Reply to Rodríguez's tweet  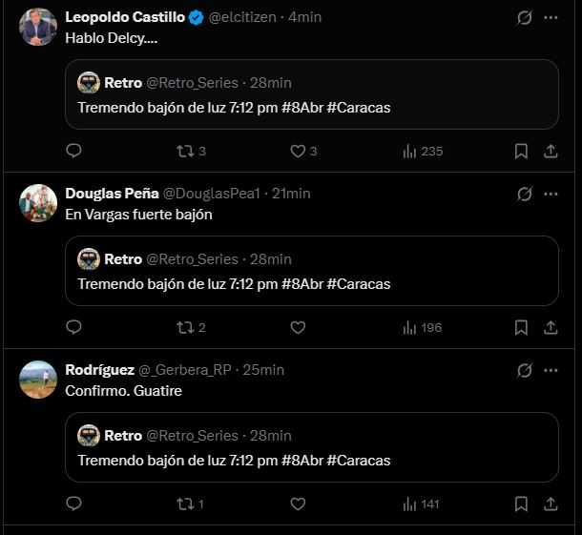click(74, 504)
